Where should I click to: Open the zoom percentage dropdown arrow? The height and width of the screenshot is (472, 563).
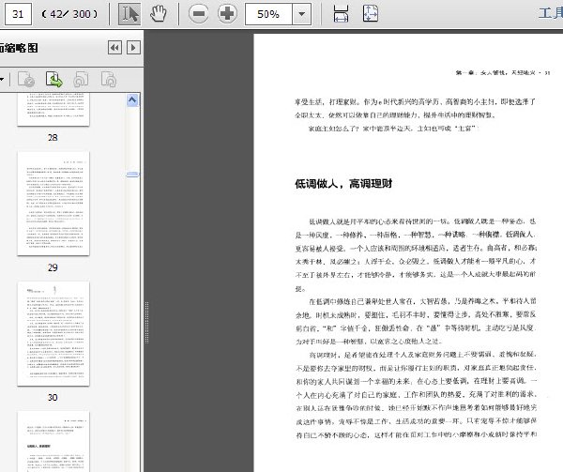[301, 14]
